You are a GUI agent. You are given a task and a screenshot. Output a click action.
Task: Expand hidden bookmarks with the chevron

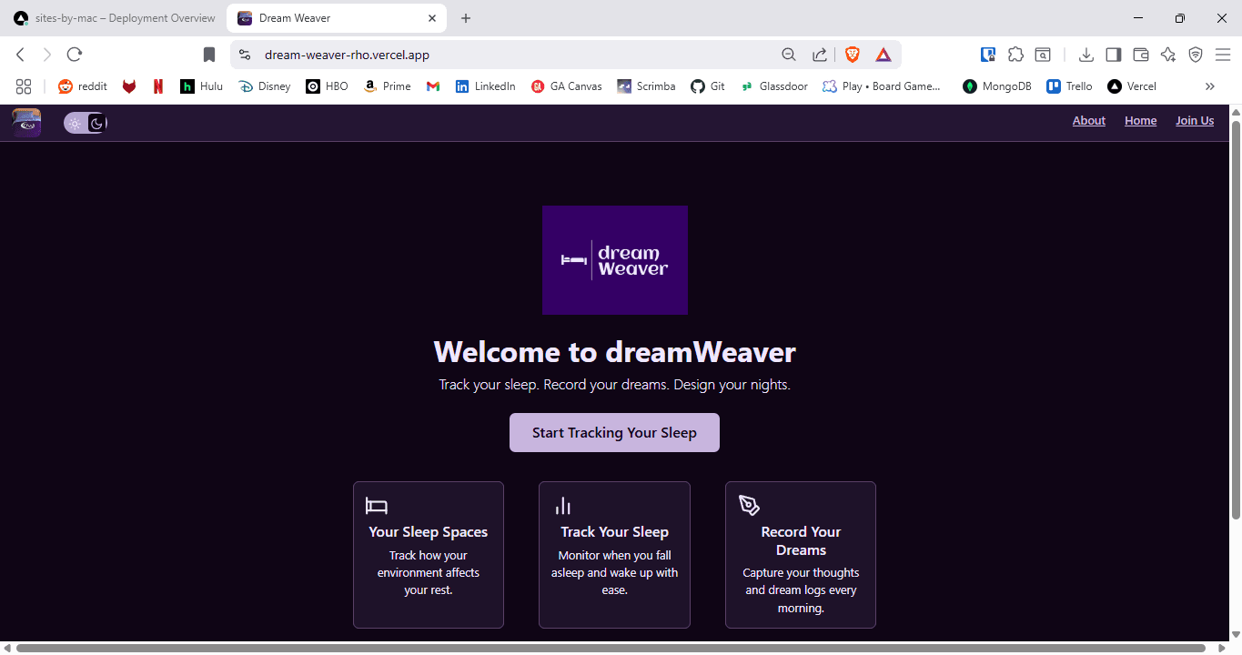[1209, 86]
